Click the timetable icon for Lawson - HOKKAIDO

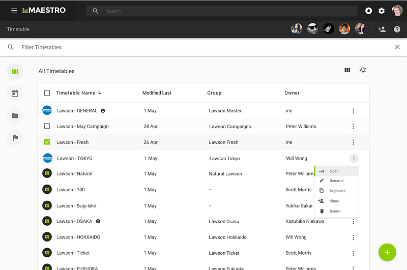tap(47, 237)
